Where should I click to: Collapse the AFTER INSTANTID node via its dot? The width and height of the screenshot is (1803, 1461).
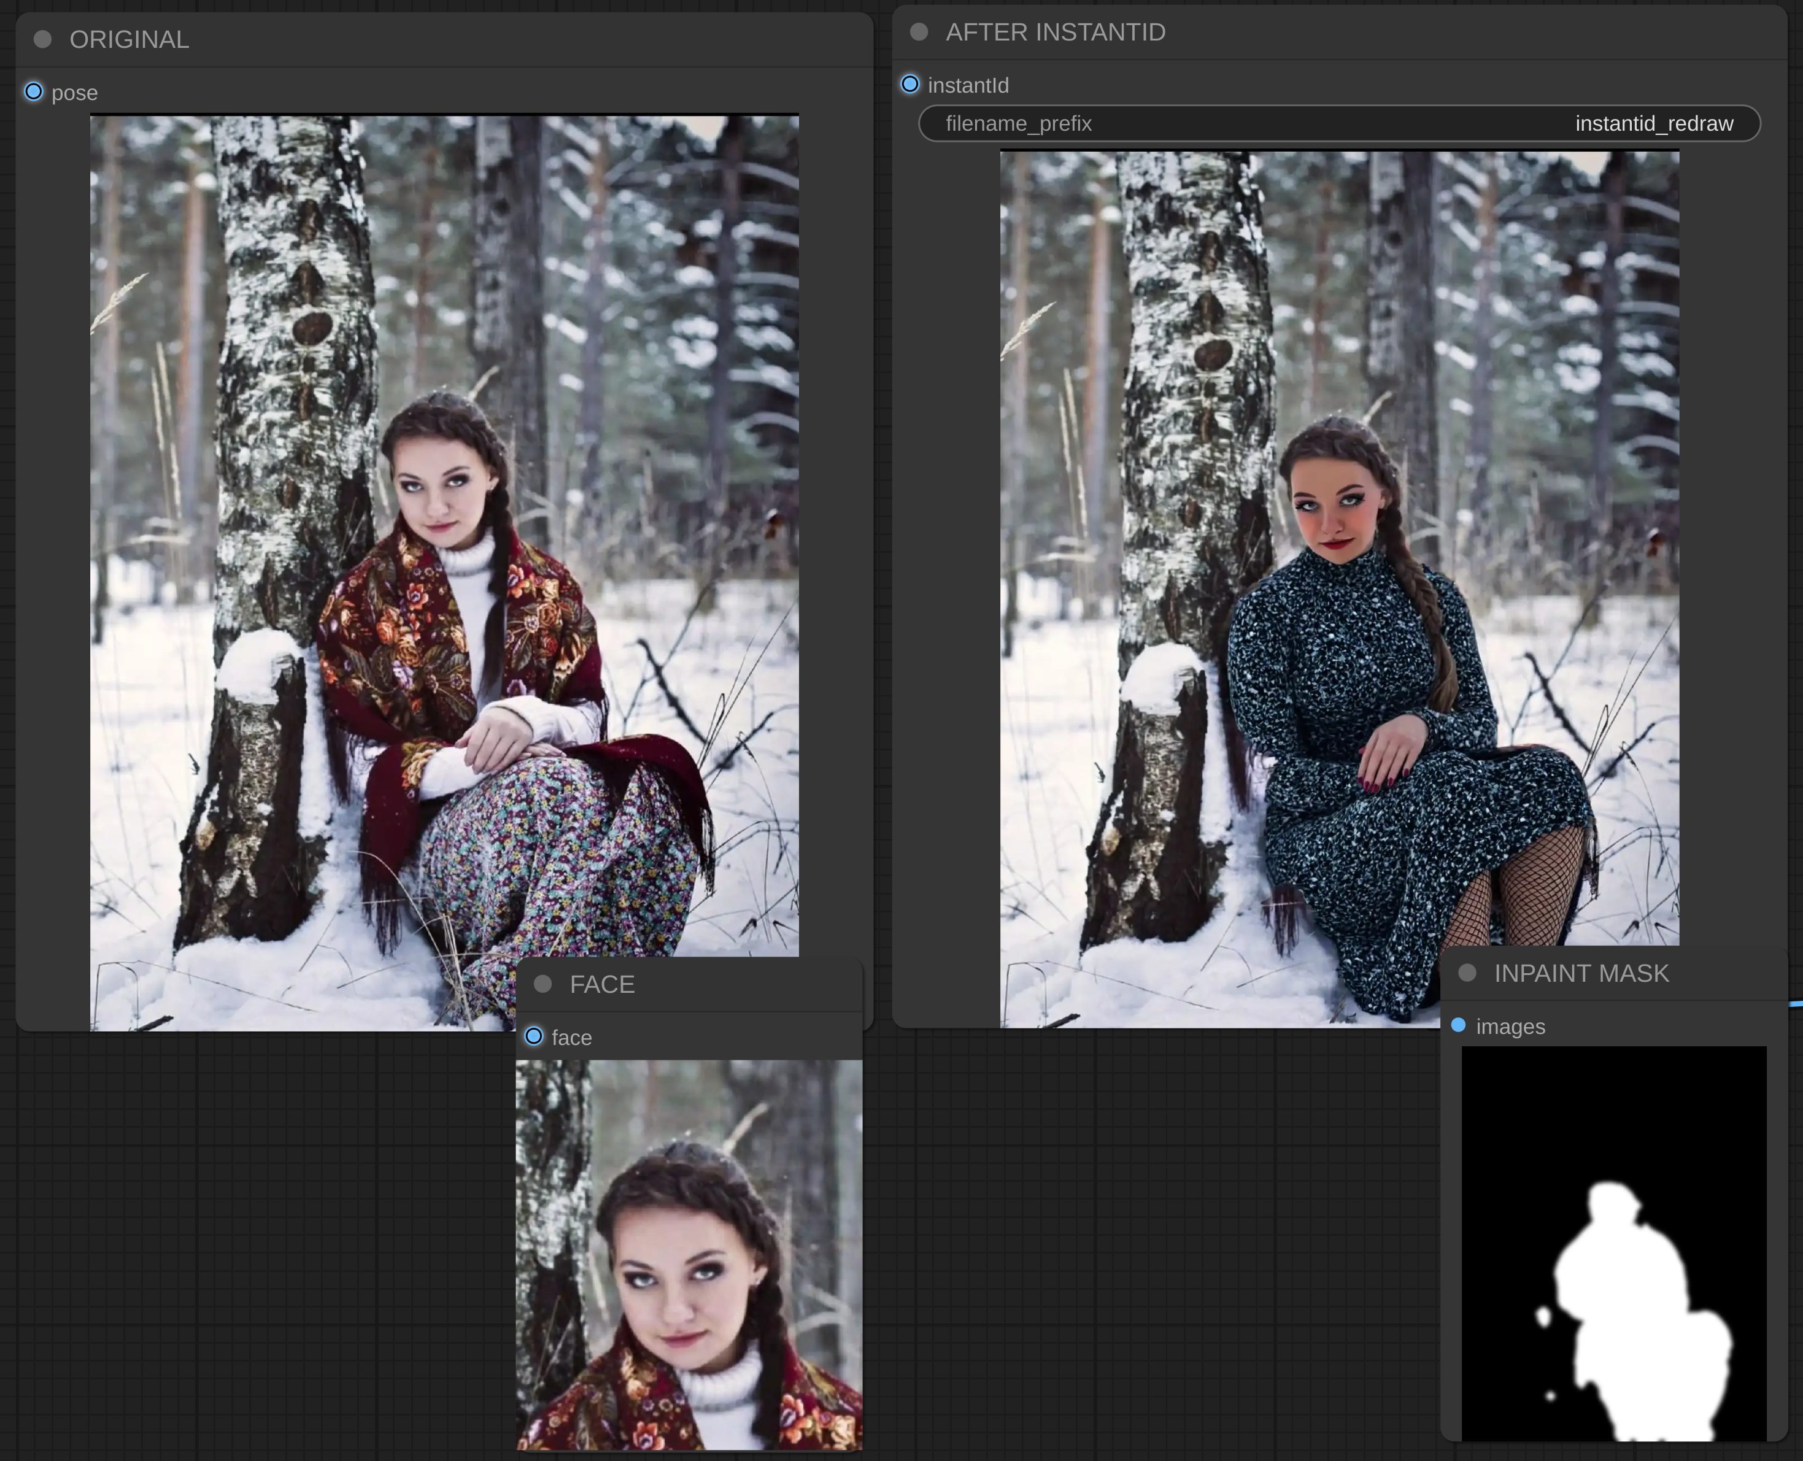tap(919, 32)
